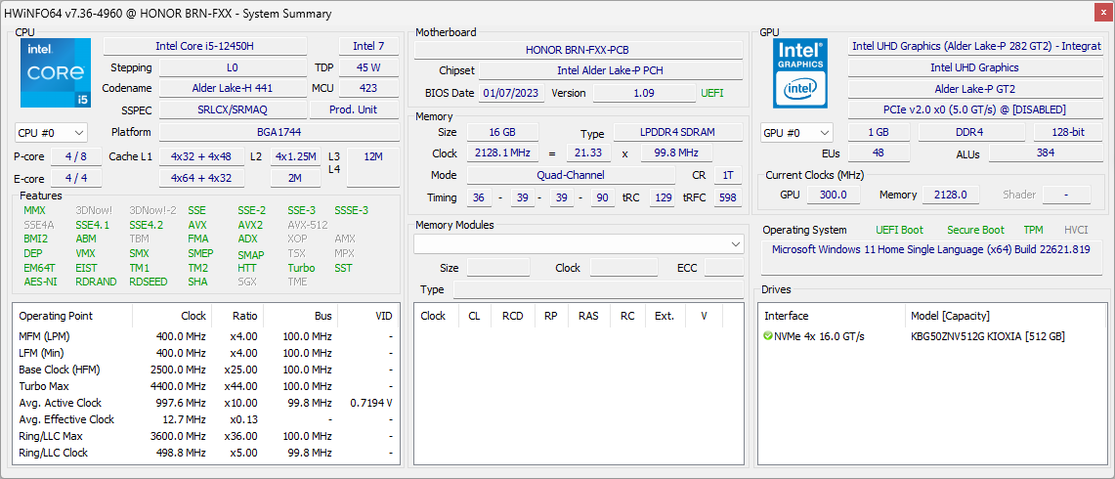1115x479 pixels.
Task: Click the Intel Graphics GPU logo
Action: coord(800,73)
